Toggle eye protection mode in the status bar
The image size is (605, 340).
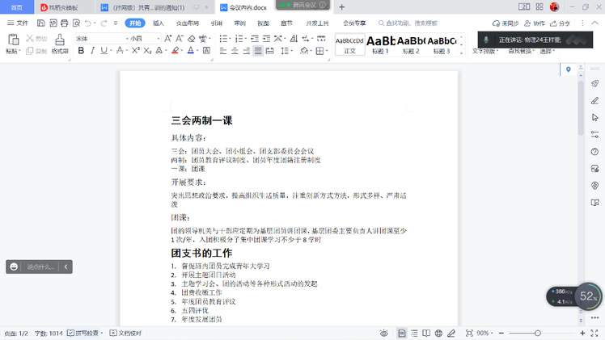[383, 333]
